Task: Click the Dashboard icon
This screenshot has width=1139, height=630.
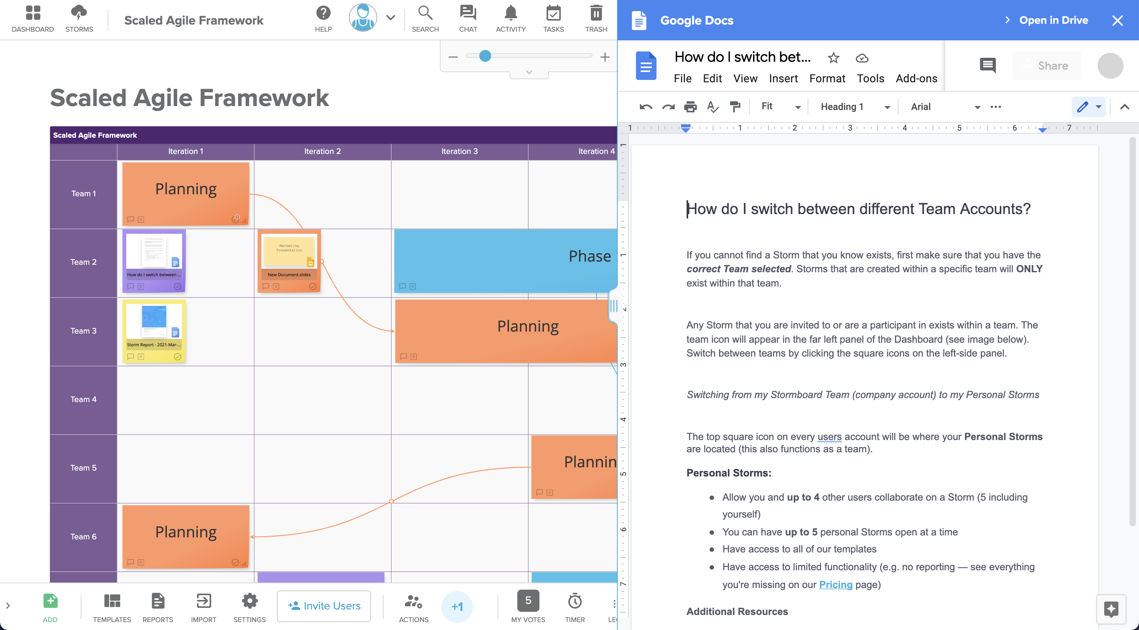Action: coord(32,17)
